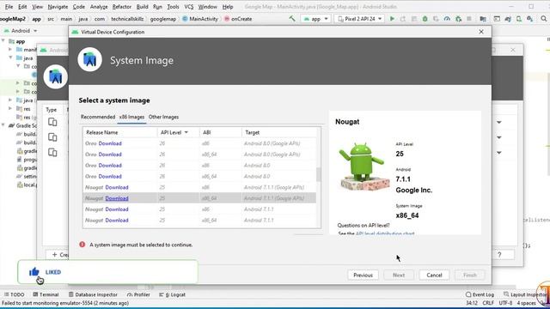Select the local.properties file in project tree
550x309 pixels.
click(x=27, y=185)
